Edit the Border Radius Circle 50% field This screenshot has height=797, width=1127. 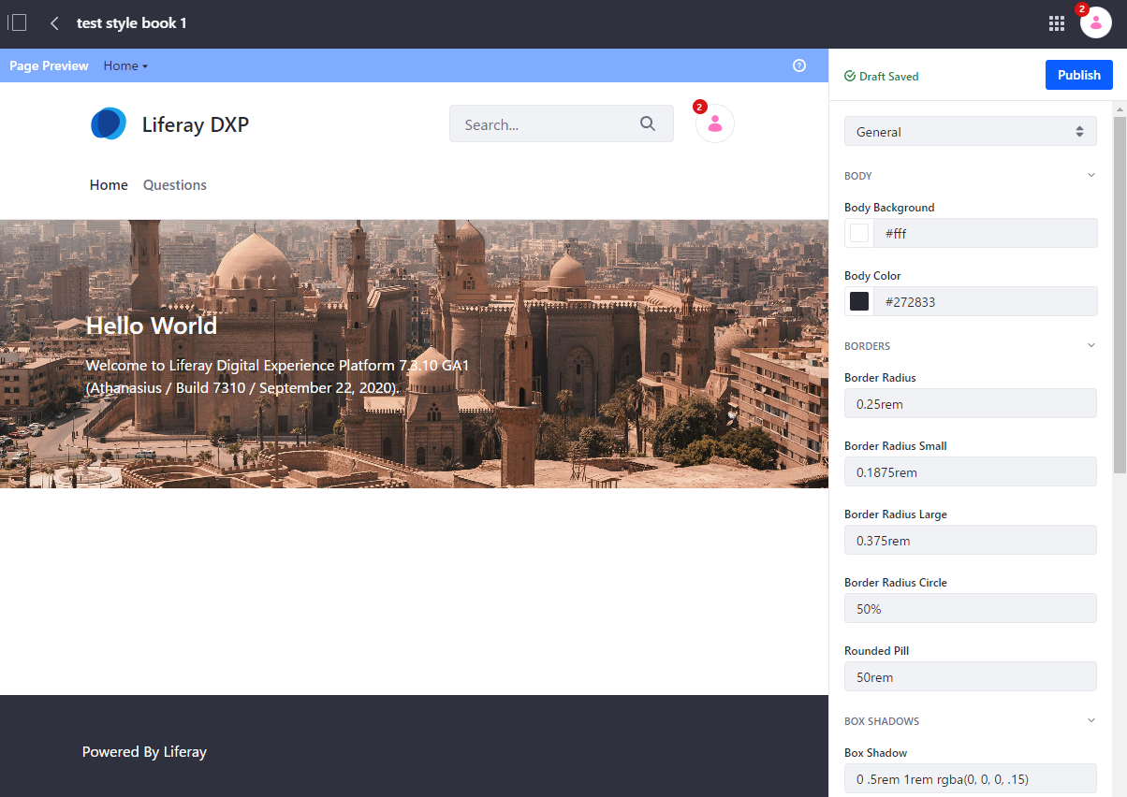click(971, 608)
